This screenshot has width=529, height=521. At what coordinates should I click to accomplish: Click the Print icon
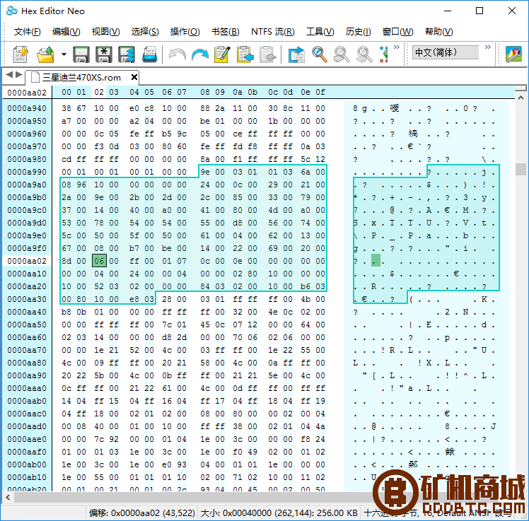149,54
